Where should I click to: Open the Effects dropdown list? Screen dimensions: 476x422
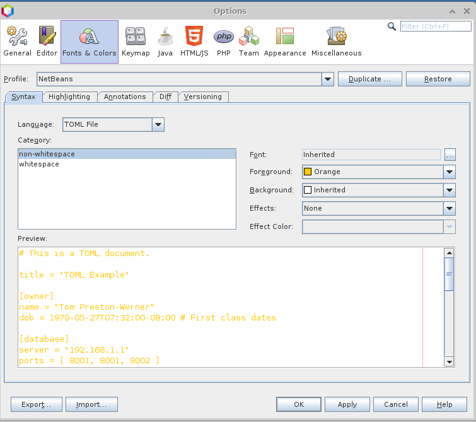(x=449, y=209)
